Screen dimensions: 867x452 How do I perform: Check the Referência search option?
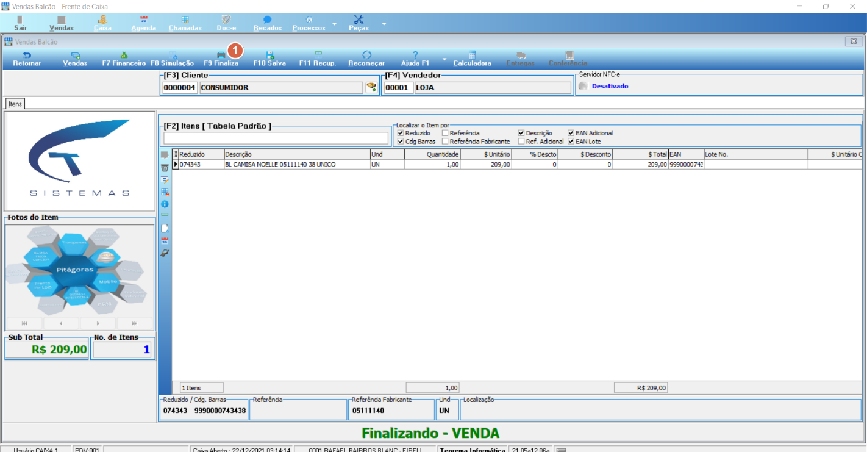[445, 133]
